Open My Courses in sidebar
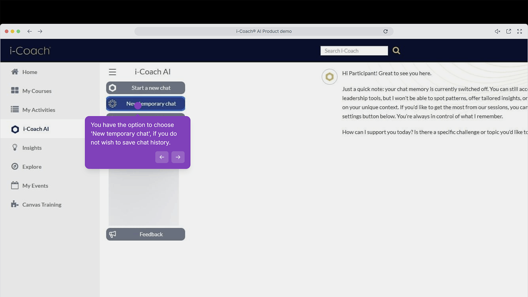The height and width of the screenshot is (297, 528). (x=37, y=91)
